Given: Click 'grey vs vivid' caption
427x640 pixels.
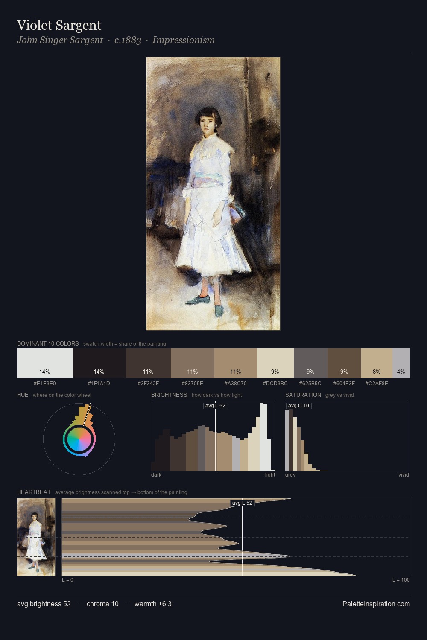Looking at the screenshot, I should tap(339, 395).
